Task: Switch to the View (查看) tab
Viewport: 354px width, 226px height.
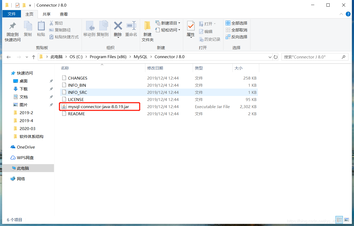Action: 64,14
